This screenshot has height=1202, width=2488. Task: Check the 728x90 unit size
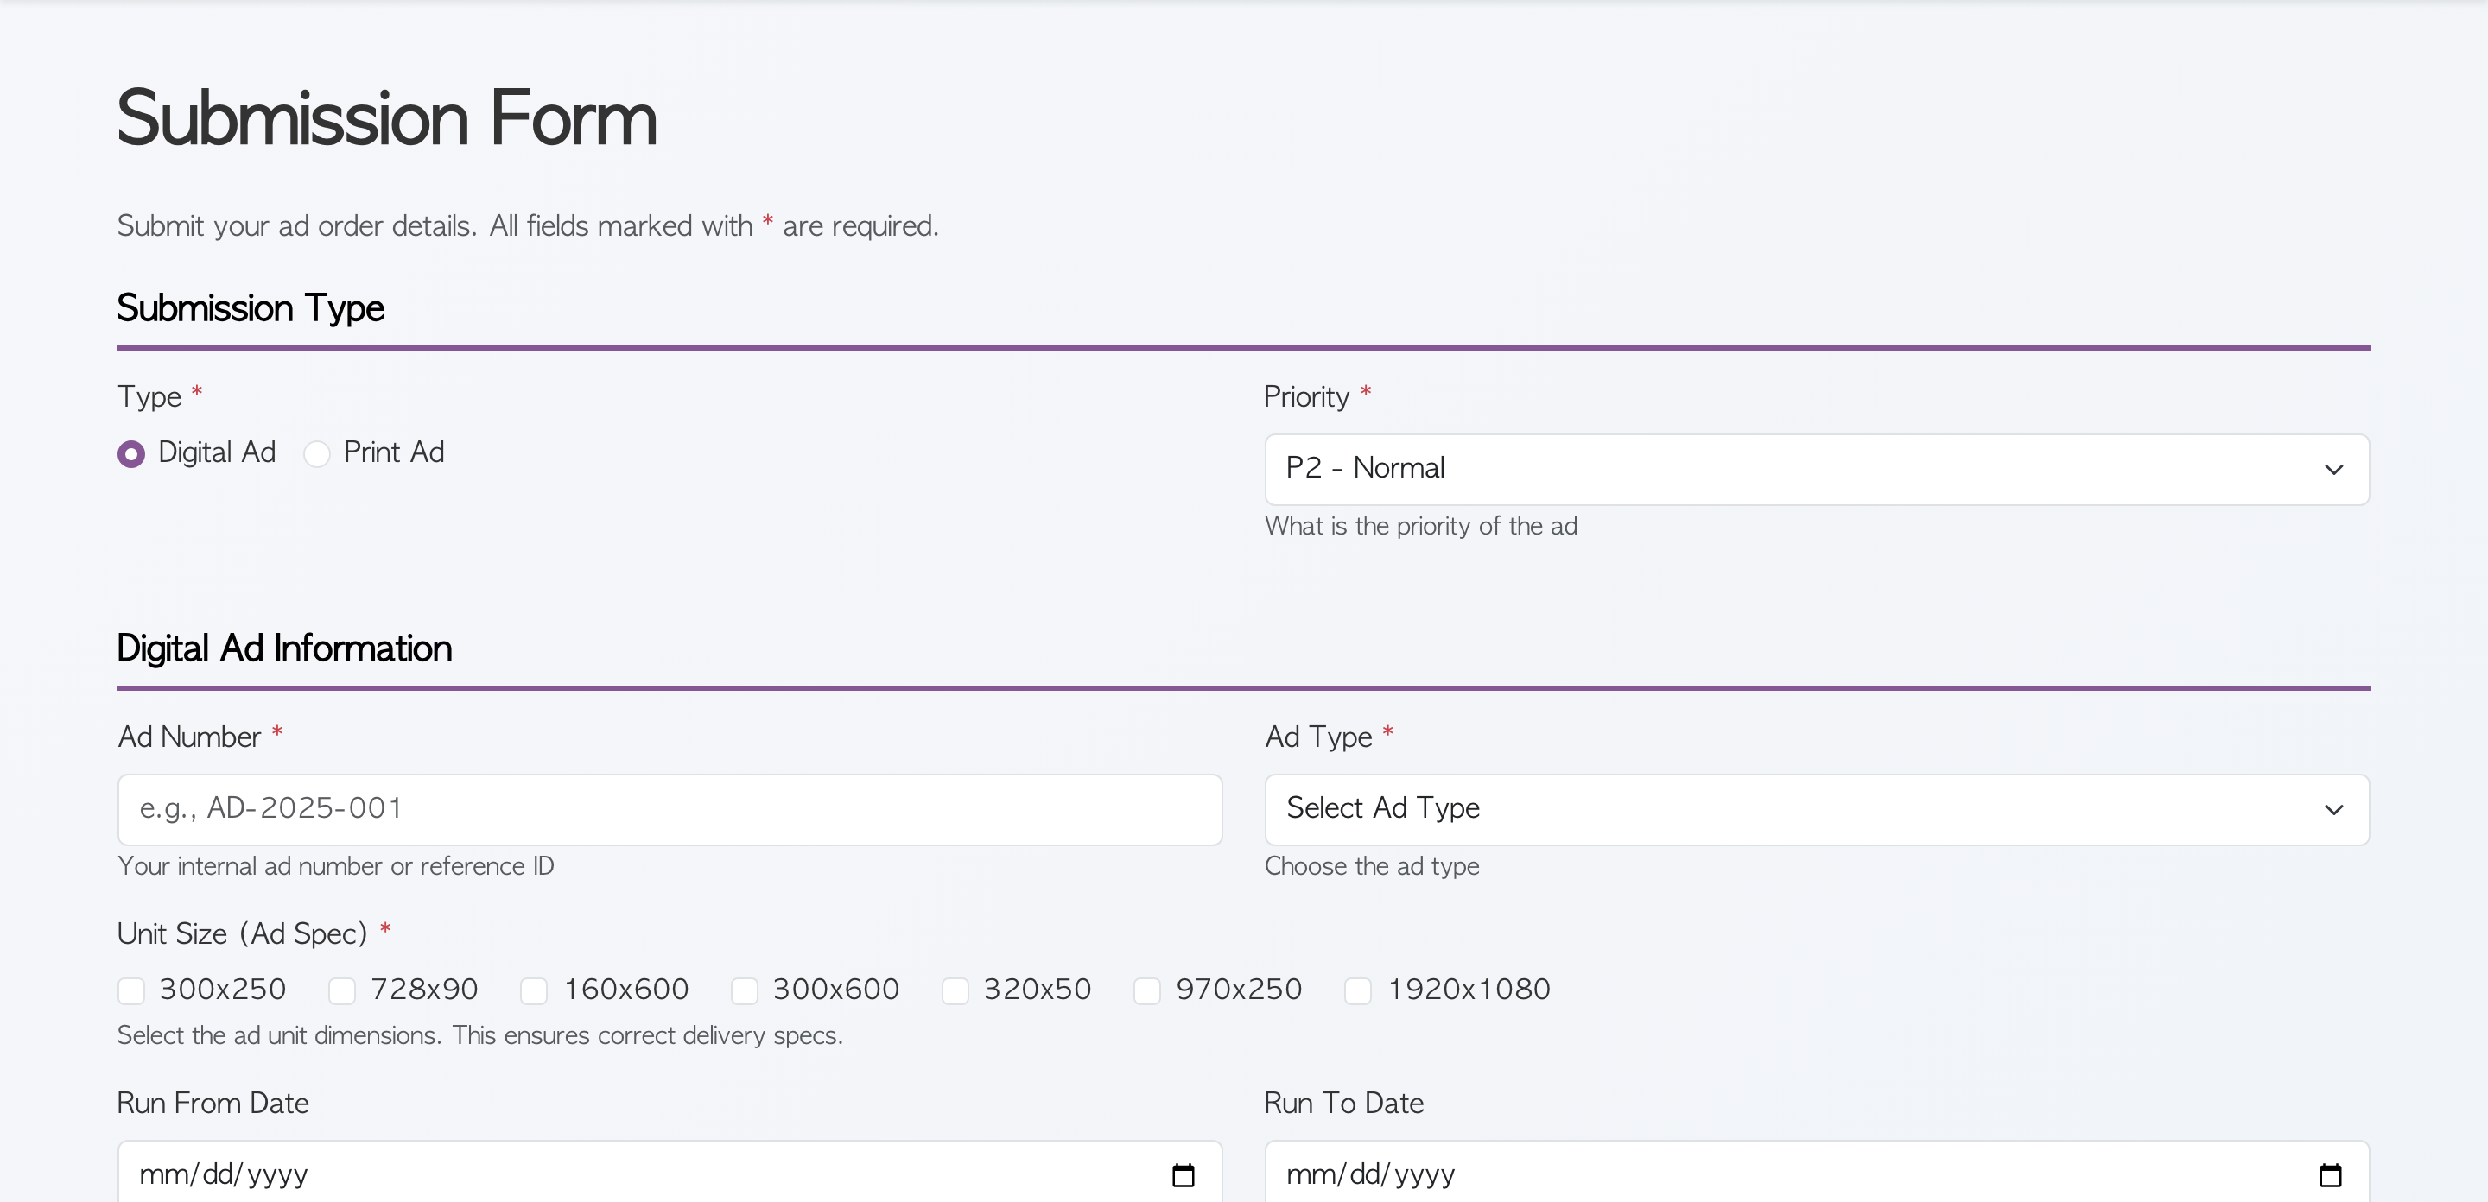tap(340, 990)
